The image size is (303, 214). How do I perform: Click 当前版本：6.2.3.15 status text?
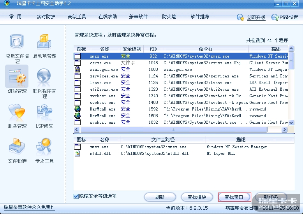[187, 208]
